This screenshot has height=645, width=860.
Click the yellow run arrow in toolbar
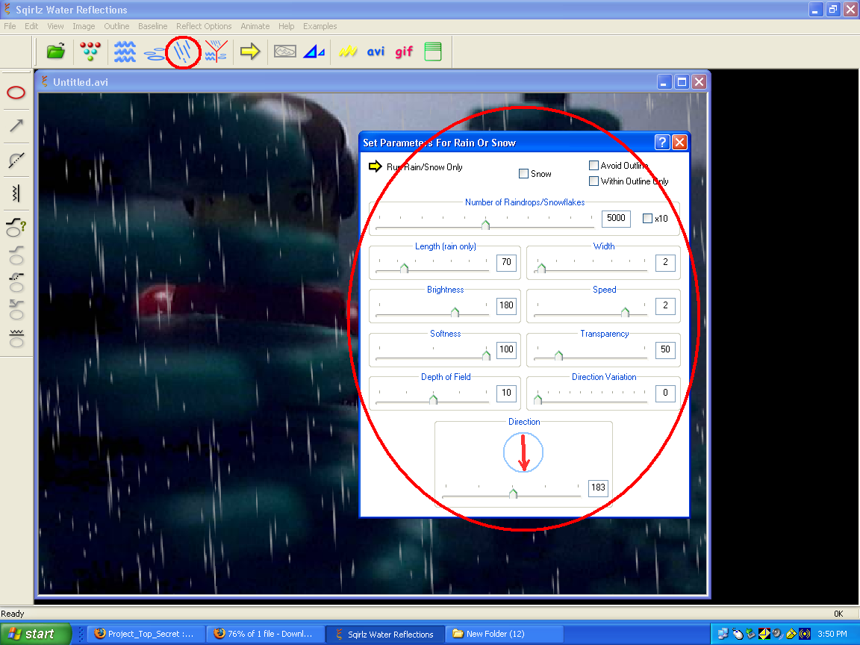click(250, 52)
